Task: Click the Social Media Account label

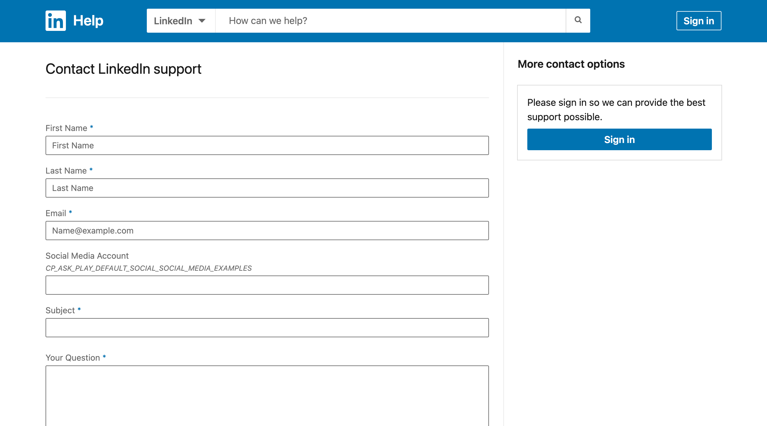Action: (x=87, y=256)
